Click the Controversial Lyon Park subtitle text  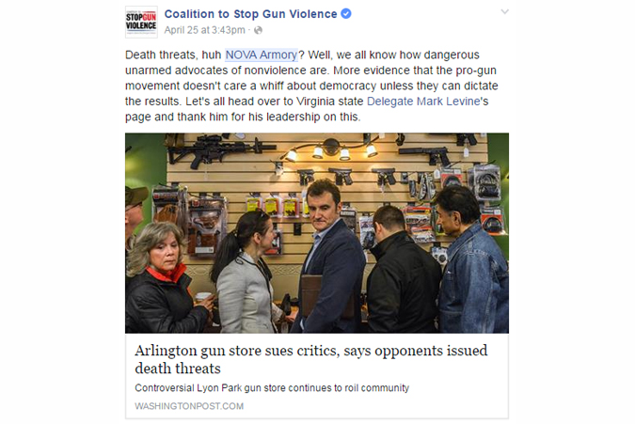click(272, 388)
